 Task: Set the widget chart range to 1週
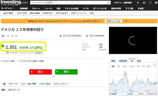tap(118, 66)
